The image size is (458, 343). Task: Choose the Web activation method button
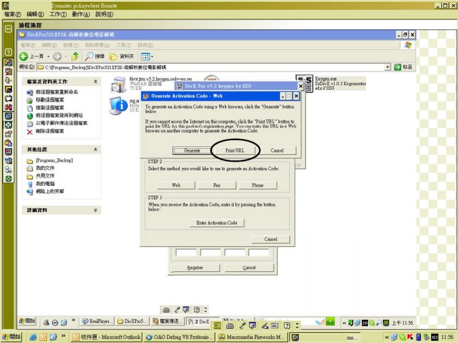176,185
